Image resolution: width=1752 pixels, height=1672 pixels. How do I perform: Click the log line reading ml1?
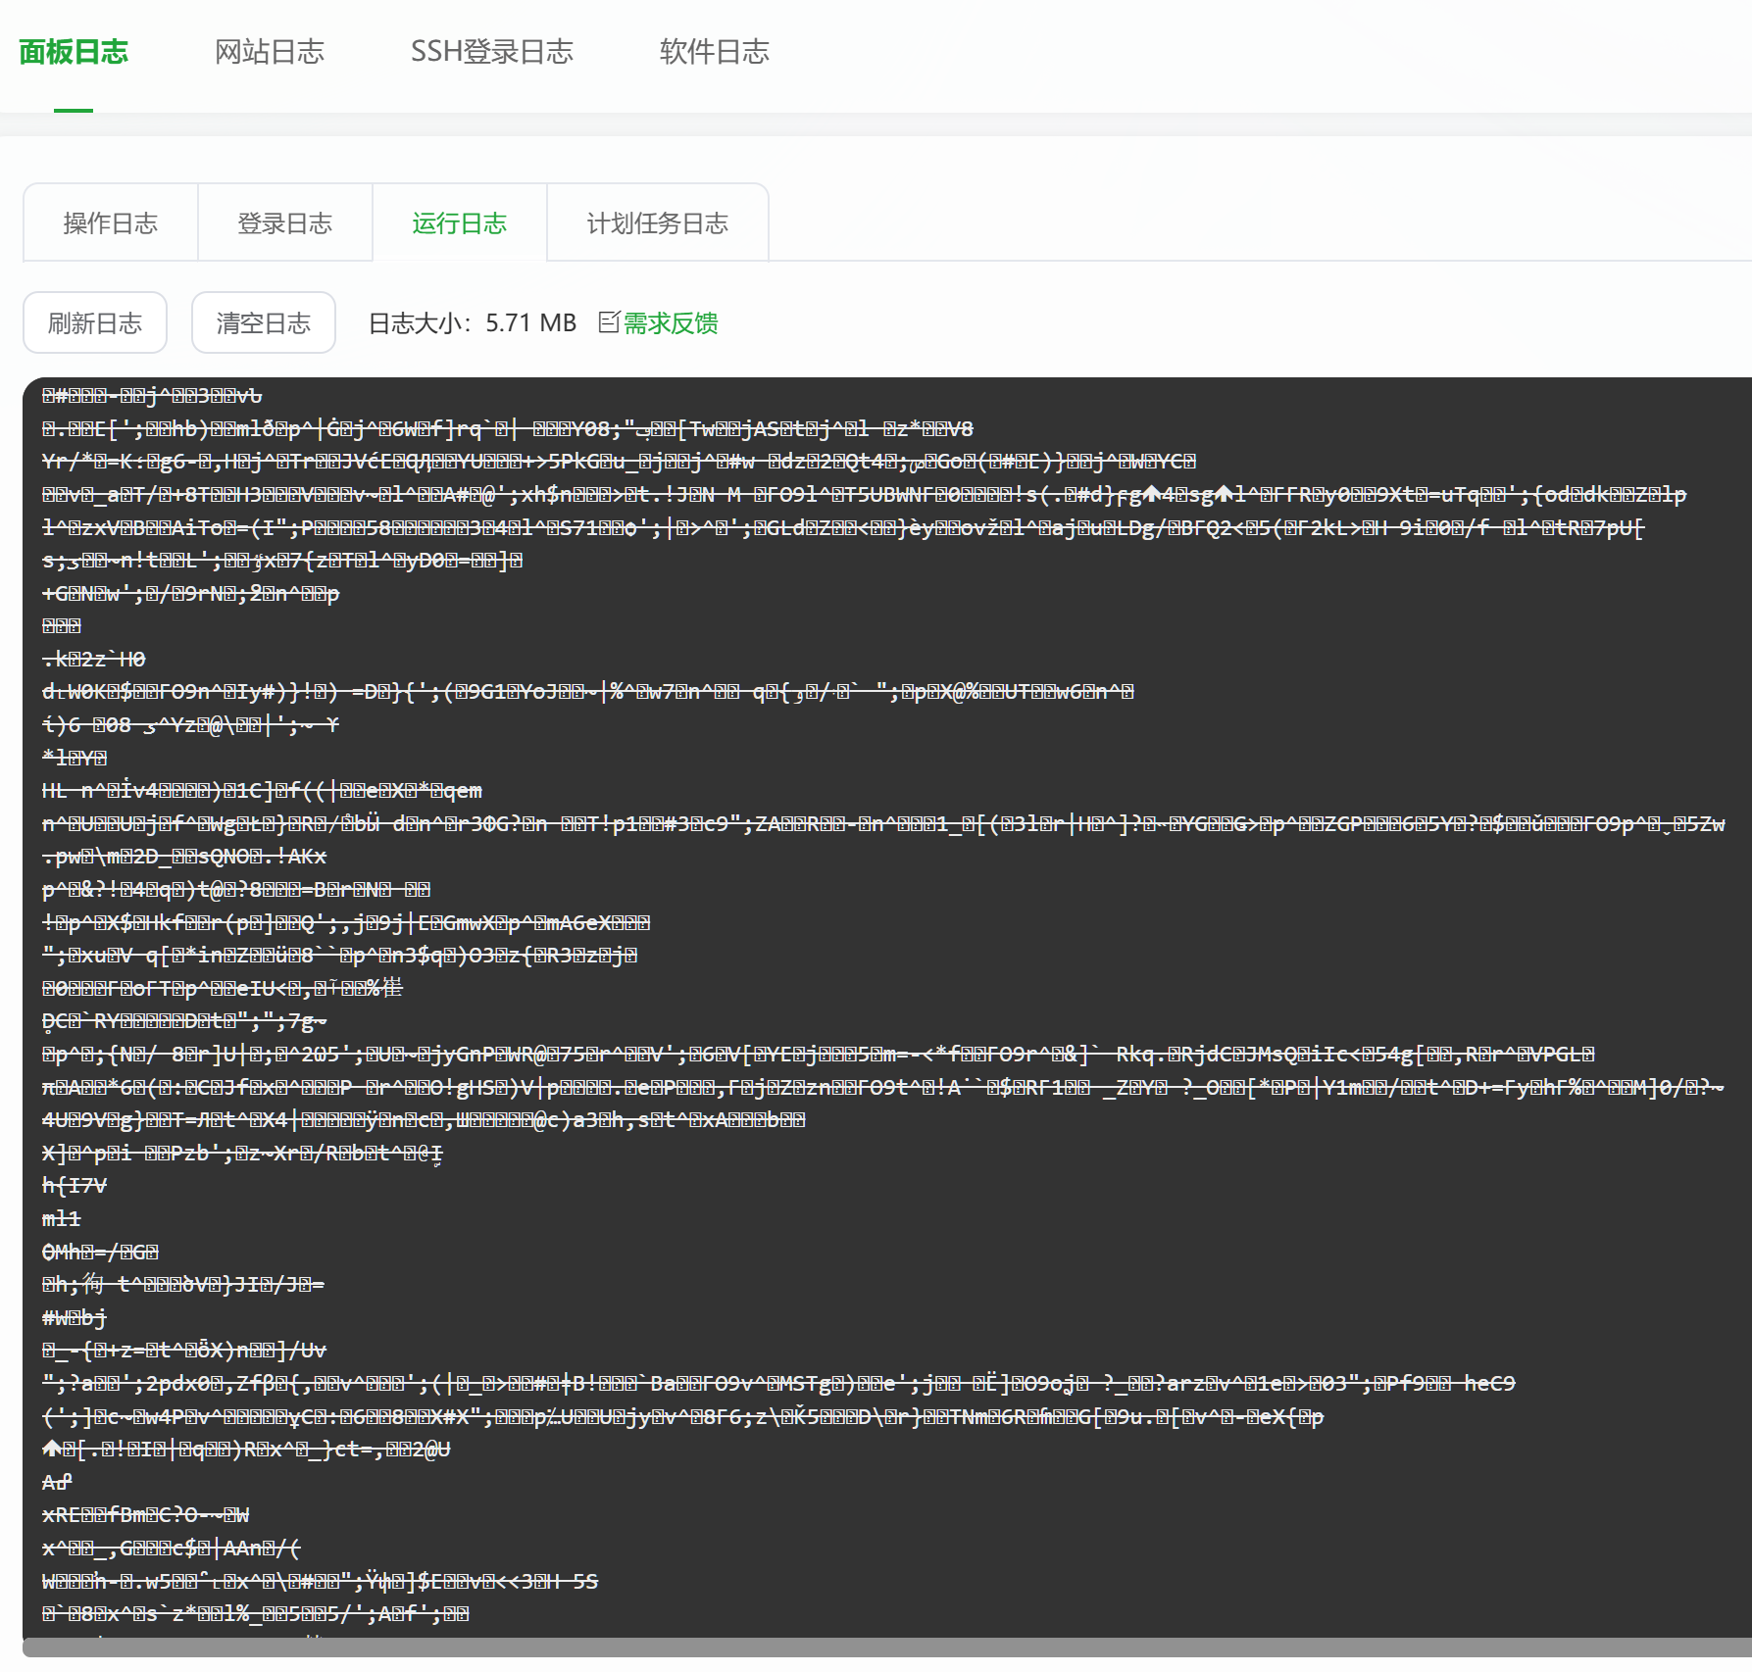[62, 1218]
